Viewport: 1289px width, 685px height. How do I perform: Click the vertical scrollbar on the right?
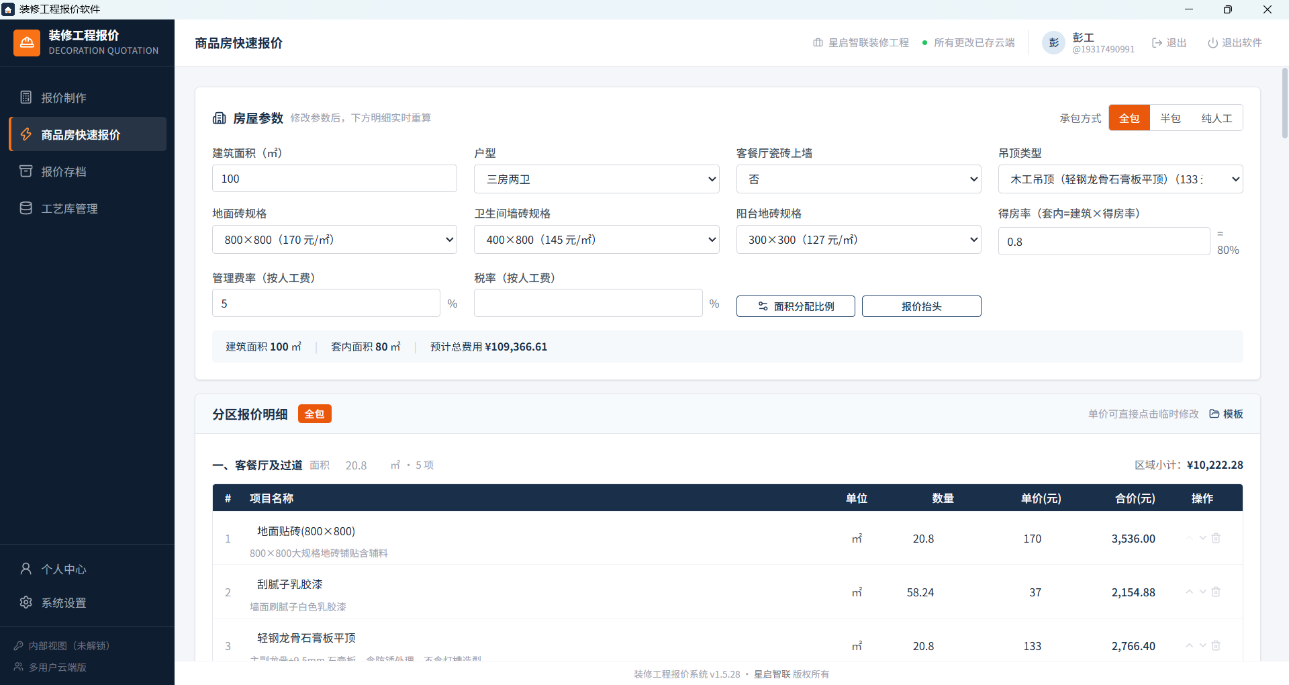(1284, 103)
